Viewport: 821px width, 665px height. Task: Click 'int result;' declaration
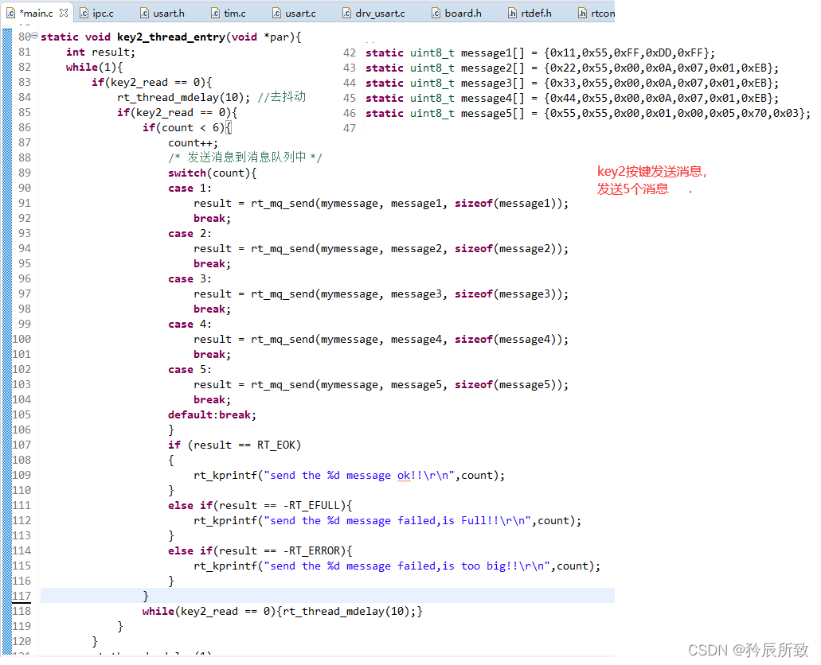(100, 52)
